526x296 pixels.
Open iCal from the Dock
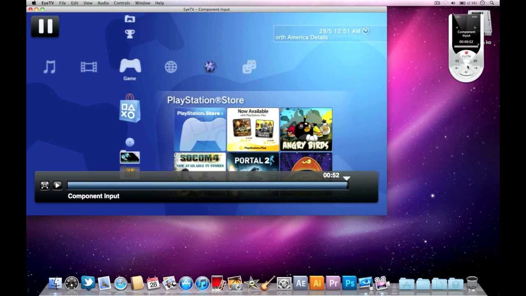coord(153,283)
